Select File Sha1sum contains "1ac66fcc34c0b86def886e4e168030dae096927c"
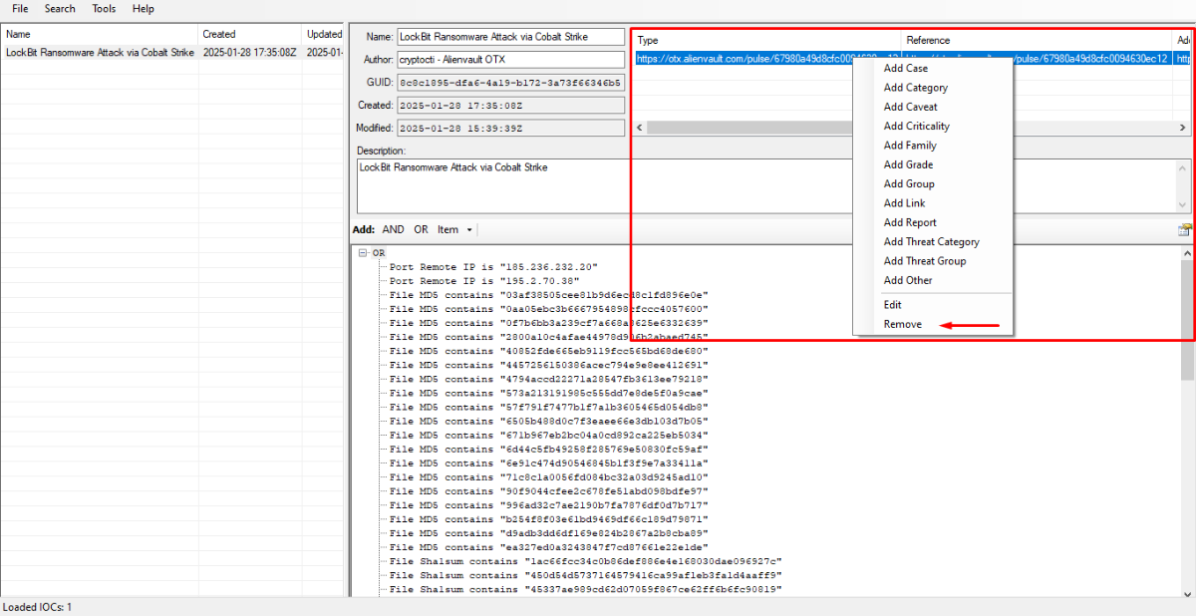1196x616 pixels. [586, 561]
